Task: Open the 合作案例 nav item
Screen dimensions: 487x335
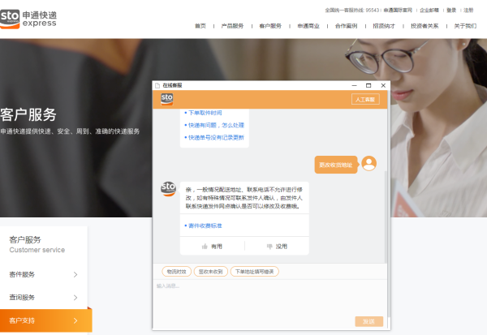Action: coord(347,26)
